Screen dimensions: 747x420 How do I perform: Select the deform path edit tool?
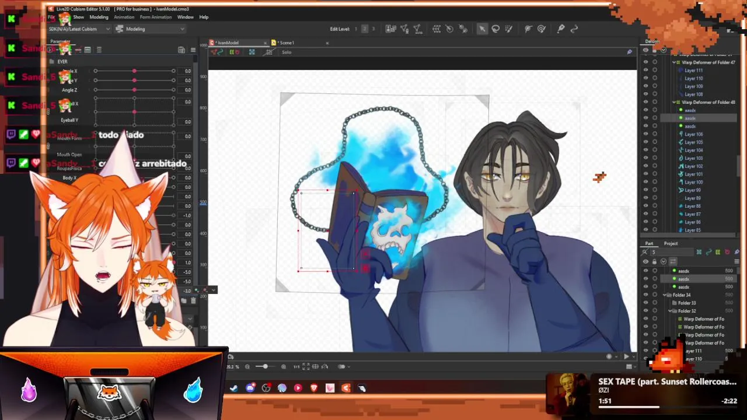coord(542,29)
